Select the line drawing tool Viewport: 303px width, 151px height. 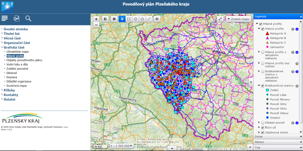(x=149, y=19)
